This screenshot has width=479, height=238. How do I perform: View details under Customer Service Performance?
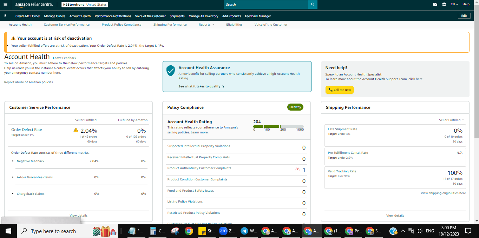pyautogui.click(x=78, y=216)
